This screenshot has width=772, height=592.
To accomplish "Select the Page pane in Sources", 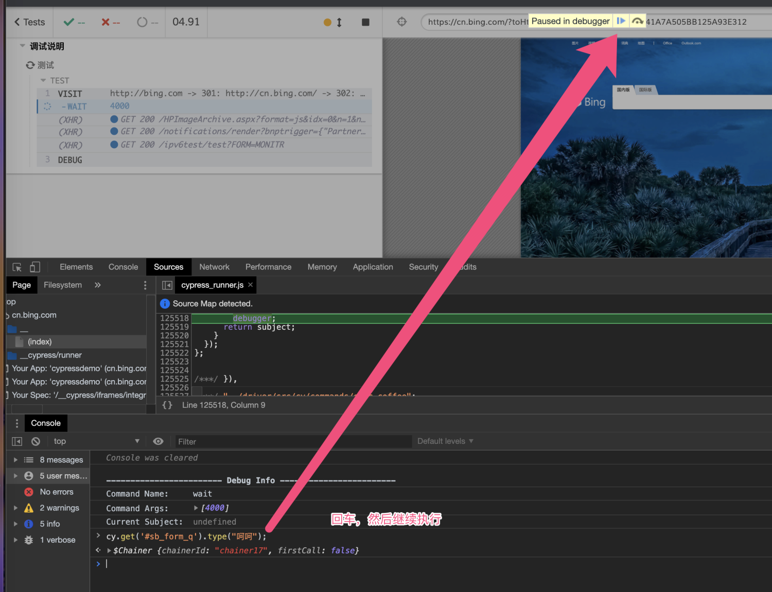I will pyautogui.click(x=22, y=285).
